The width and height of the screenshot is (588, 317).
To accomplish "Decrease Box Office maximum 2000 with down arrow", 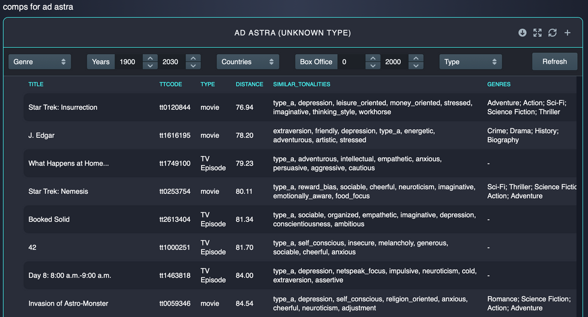I will tap(416, 65).
